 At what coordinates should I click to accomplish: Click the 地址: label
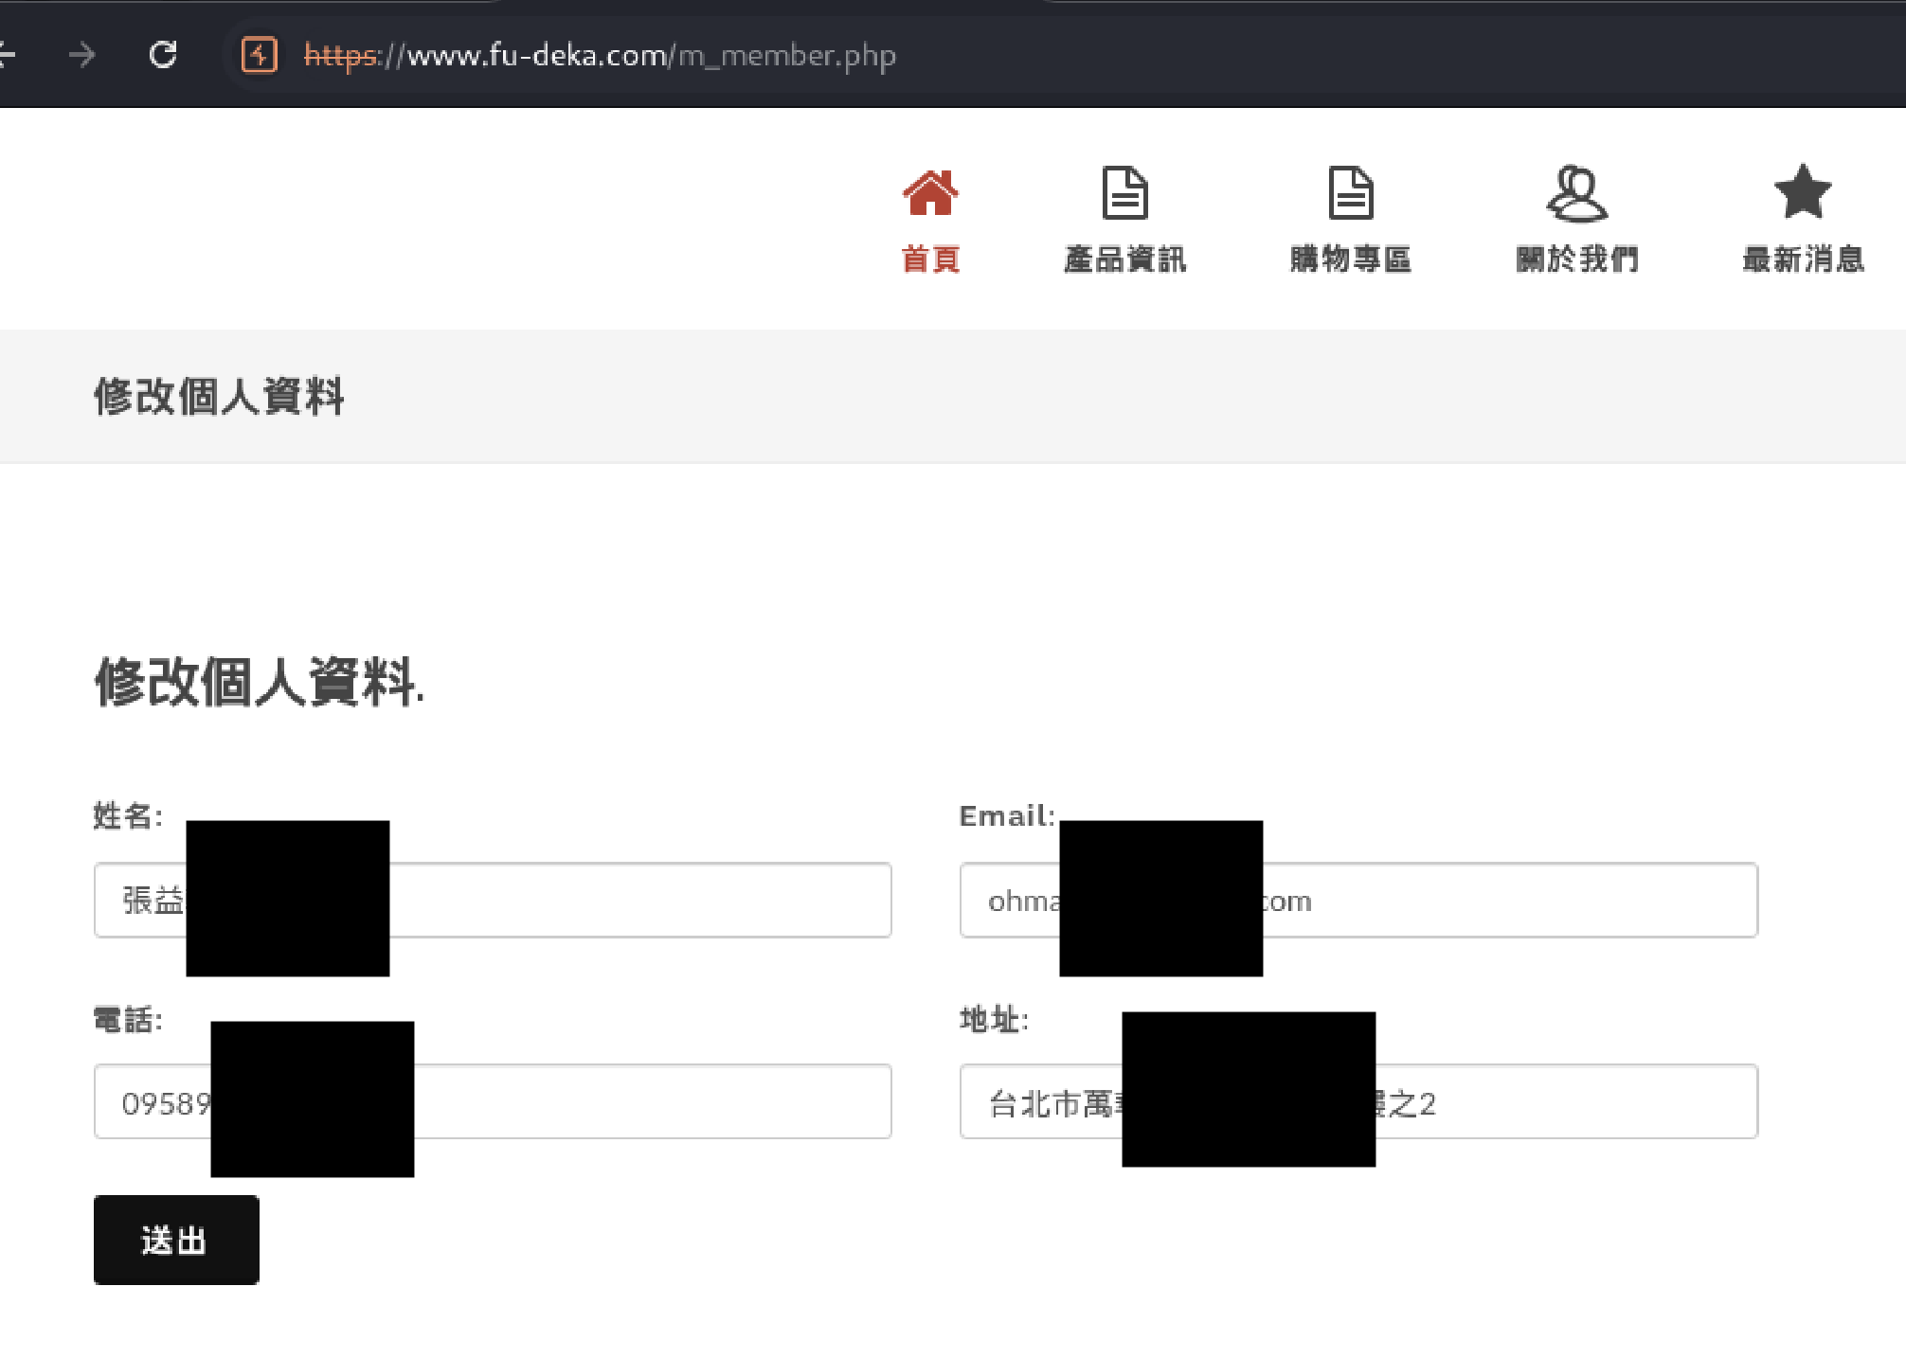994,1020
